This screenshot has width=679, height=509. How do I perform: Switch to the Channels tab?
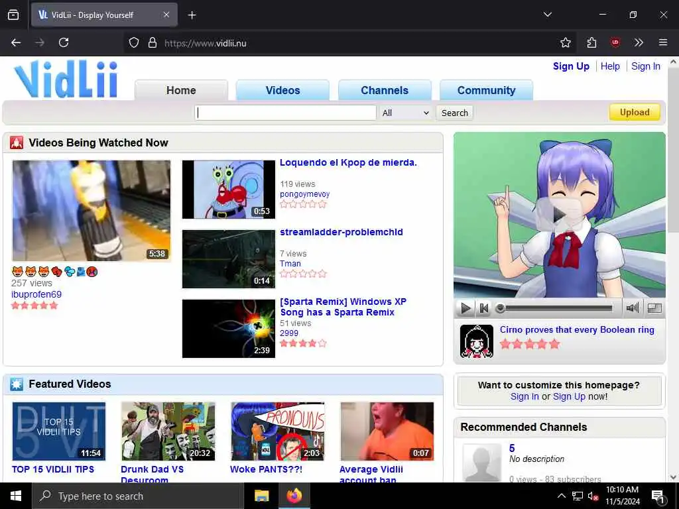(385, 90)
